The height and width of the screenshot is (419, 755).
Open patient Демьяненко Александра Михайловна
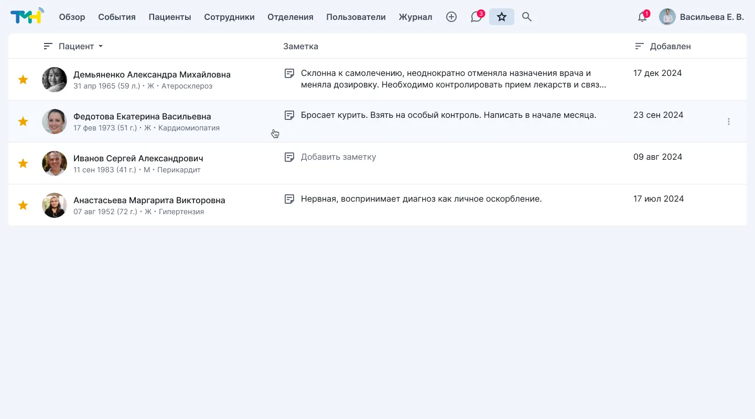pos(152,74)
